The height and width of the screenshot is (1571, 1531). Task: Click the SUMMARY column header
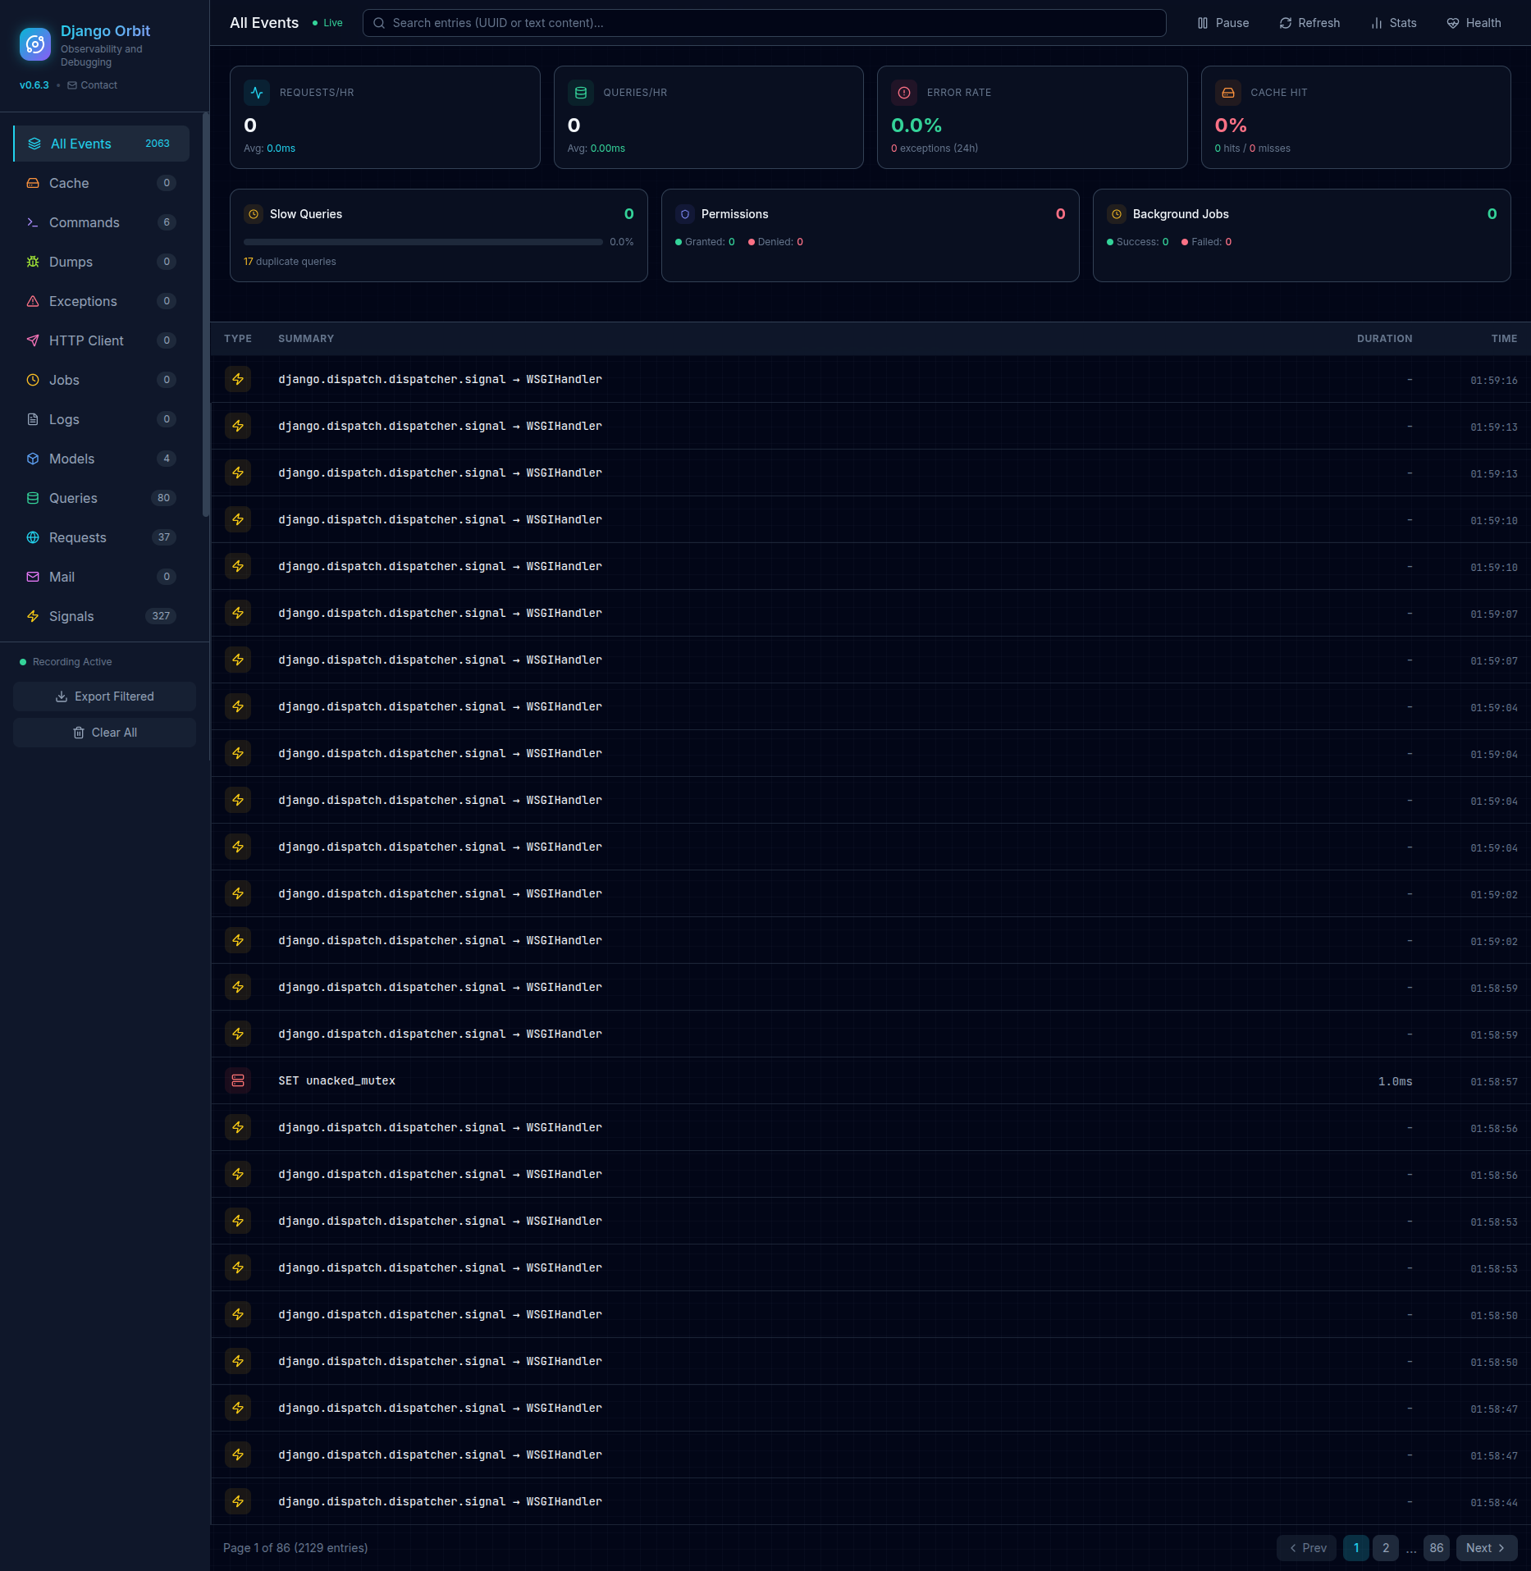pos(306,339)
